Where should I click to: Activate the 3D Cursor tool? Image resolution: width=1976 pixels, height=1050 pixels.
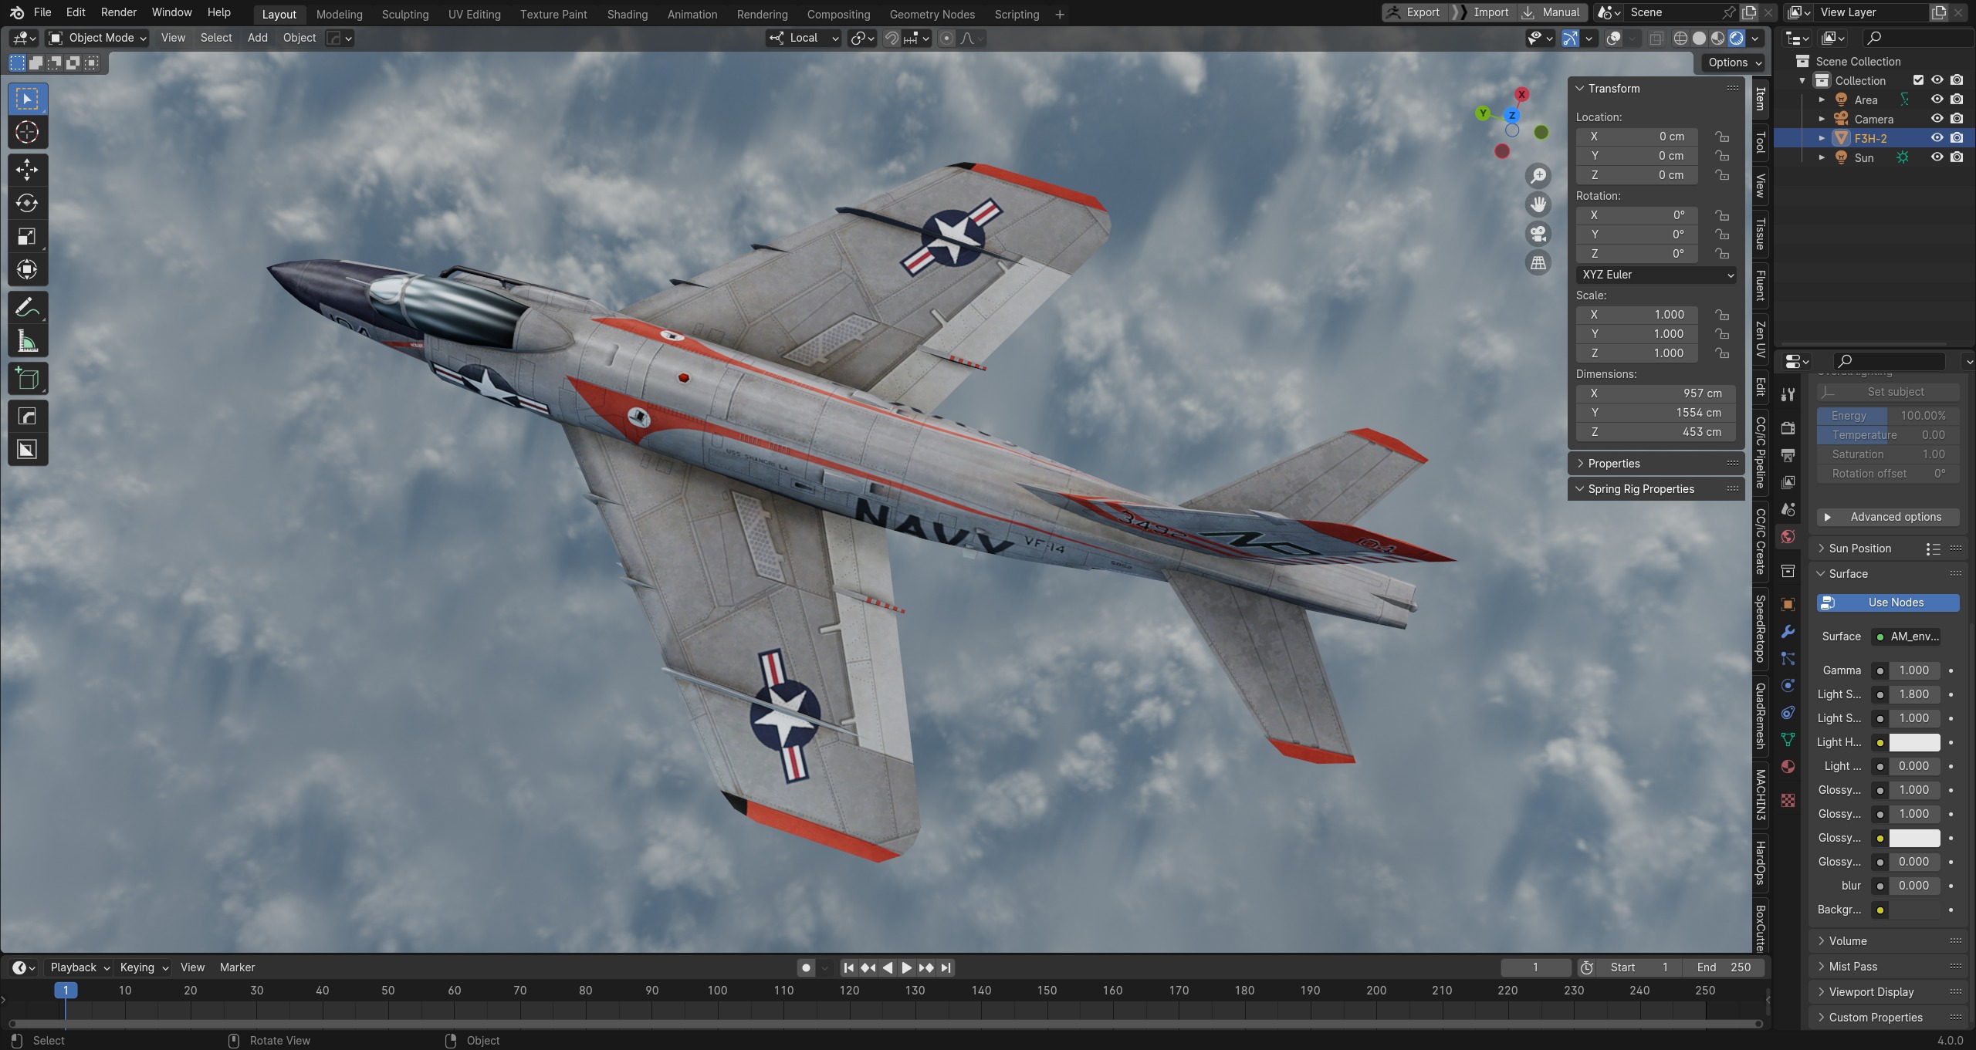(x=27, y=133)
